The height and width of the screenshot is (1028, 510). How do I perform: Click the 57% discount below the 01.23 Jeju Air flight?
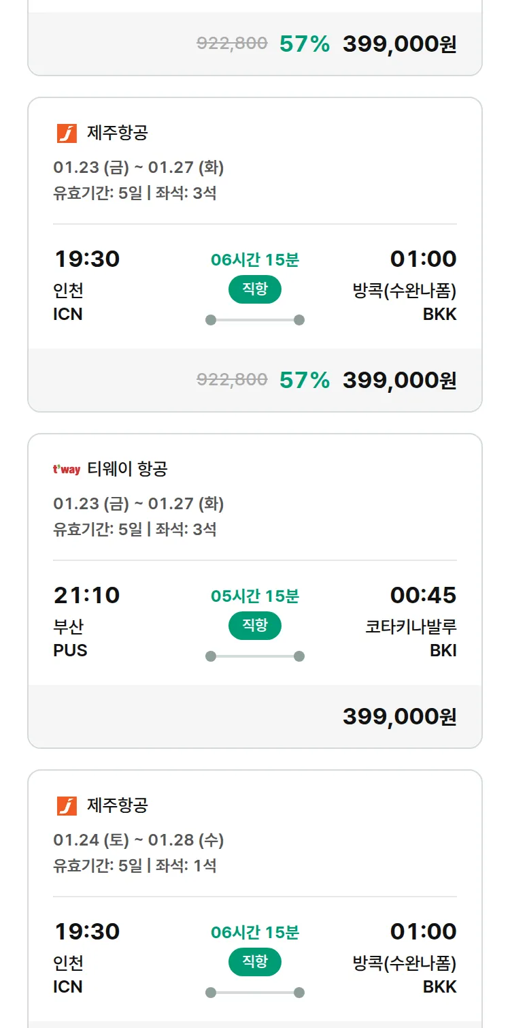click(x=304, y=380)
